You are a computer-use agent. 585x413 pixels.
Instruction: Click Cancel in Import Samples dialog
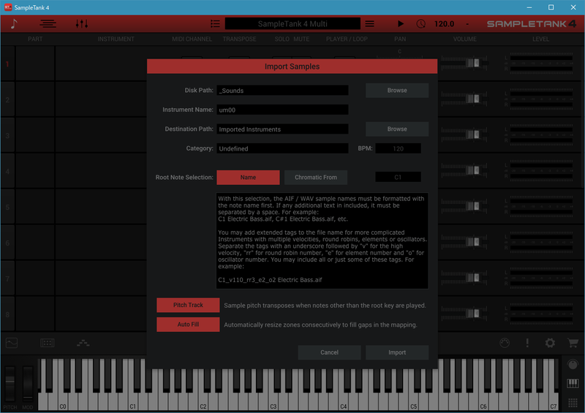pos(330,352)
